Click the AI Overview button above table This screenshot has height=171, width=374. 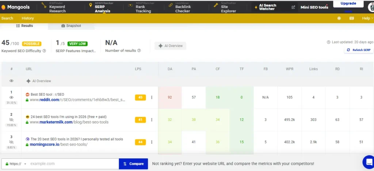coord(170,46)
